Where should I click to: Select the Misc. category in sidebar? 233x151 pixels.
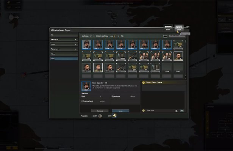[64, 54]
